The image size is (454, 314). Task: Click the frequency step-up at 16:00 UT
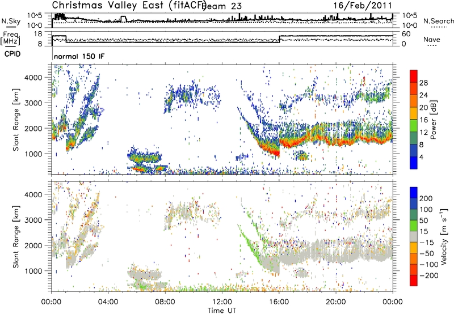[279, 39]
